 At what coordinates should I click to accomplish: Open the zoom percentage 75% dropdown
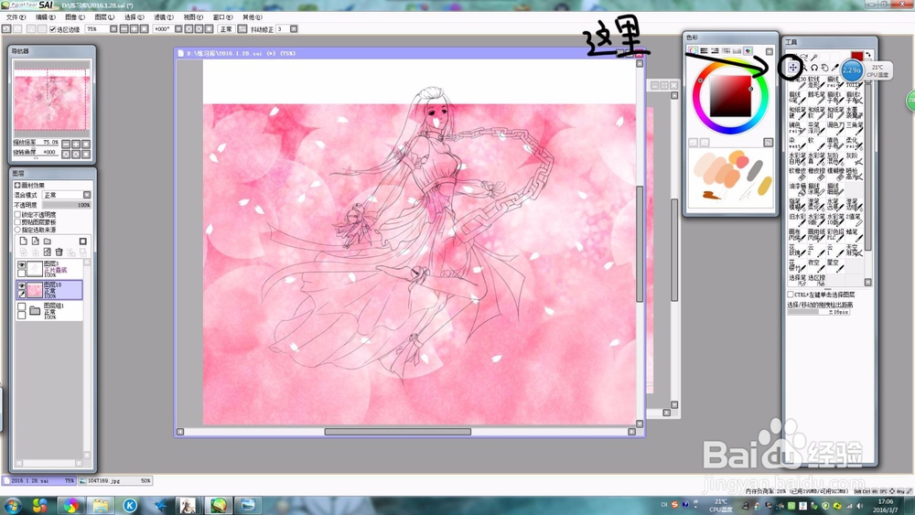tap(113, 28)
